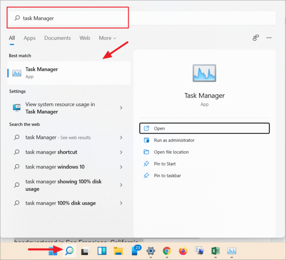Viewport: 286px width, 260px height.
Task: Switch to Task Manager in the taskbar
Action: (x=232, y=251)
